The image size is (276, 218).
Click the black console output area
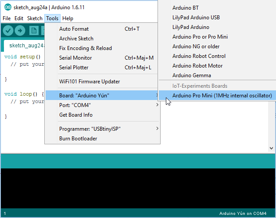(x=138, y=188)
